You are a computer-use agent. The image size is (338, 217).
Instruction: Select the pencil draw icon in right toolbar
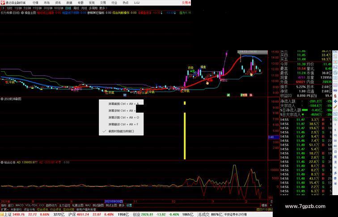pyautogui.click(x=335, y=106)
